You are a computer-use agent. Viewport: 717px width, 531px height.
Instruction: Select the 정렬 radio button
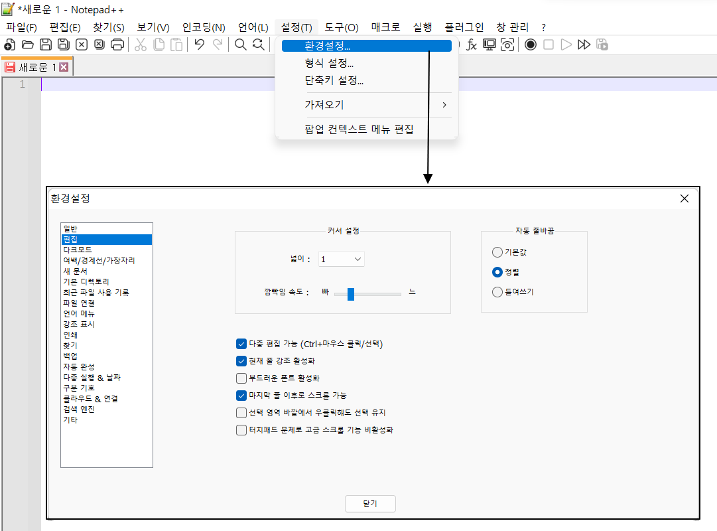497,272
